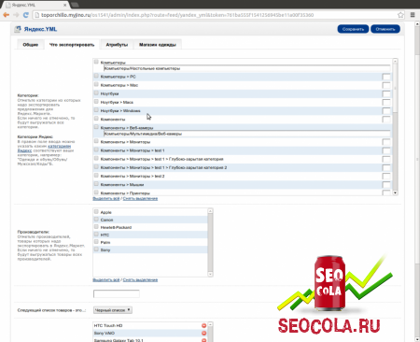Click Выделить все under the categories list
Screen dimensions: 420x342
click(x=106, y=198)
